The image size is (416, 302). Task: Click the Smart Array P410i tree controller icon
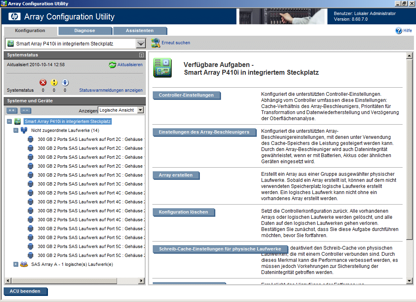pos(17,121)
